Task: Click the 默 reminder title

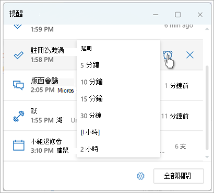Action: pyautogui.click(x=33, y=111)
